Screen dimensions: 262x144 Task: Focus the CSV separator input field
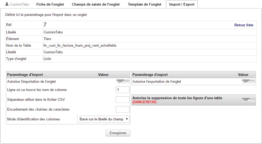click(123, 100)
